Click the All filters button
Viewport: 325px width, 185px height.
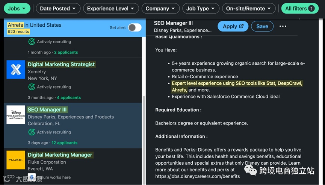[300, 8]
